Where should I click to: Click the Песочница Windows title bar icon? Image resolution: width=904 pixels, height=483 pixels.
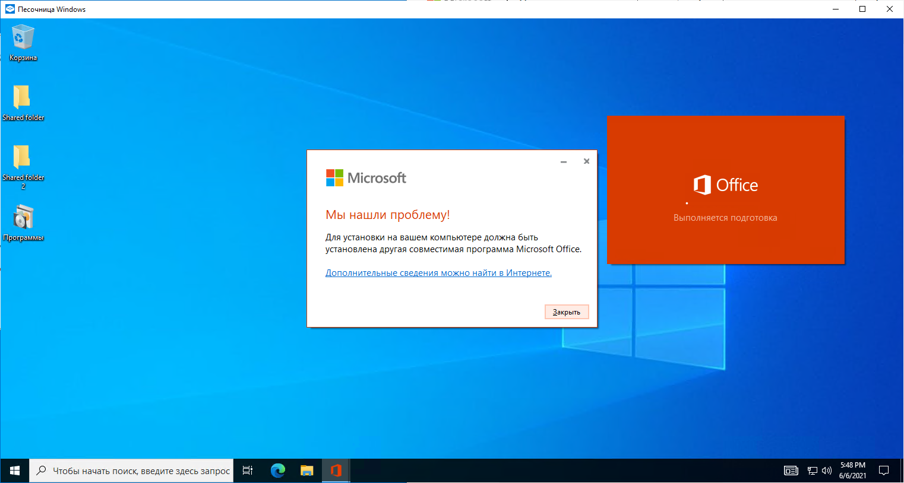(10, 9)
